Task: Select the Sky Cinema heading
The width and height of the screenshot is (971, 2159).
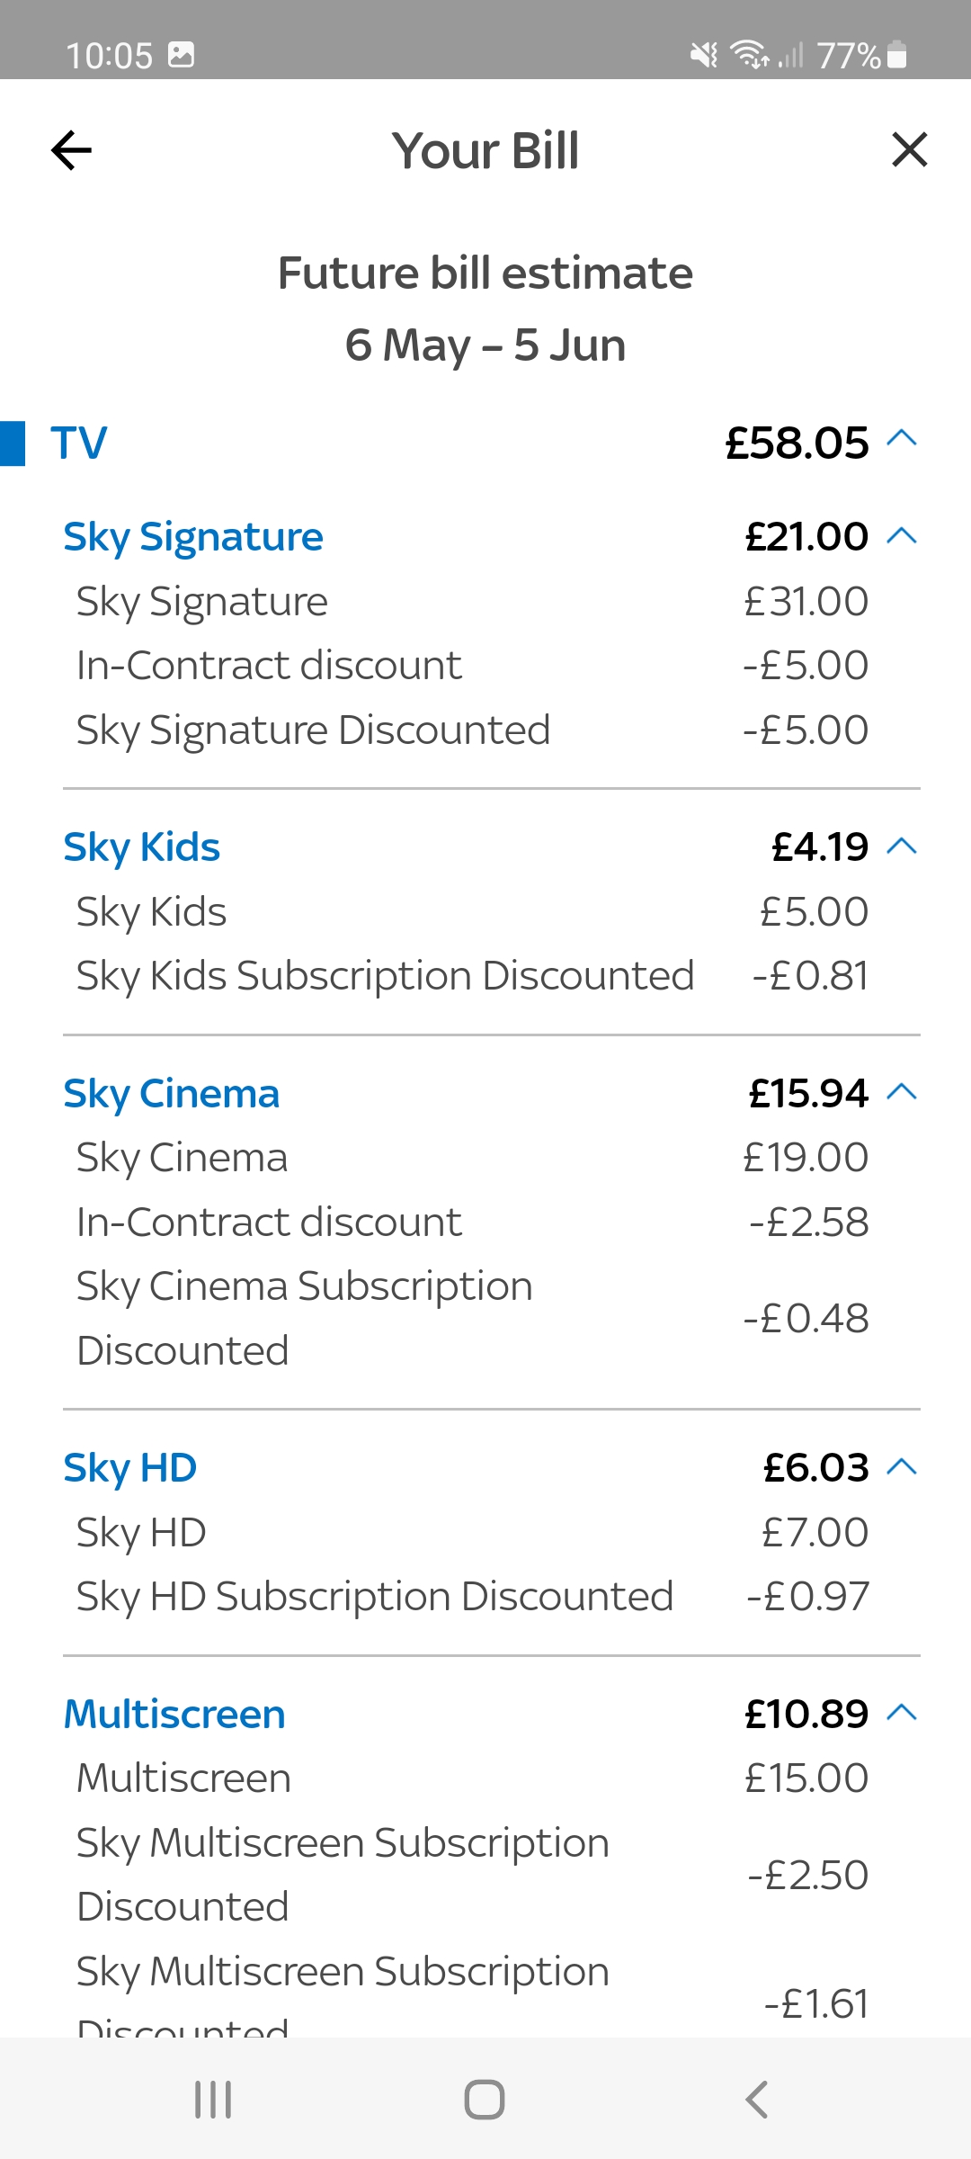Action: coord(171,1093)
